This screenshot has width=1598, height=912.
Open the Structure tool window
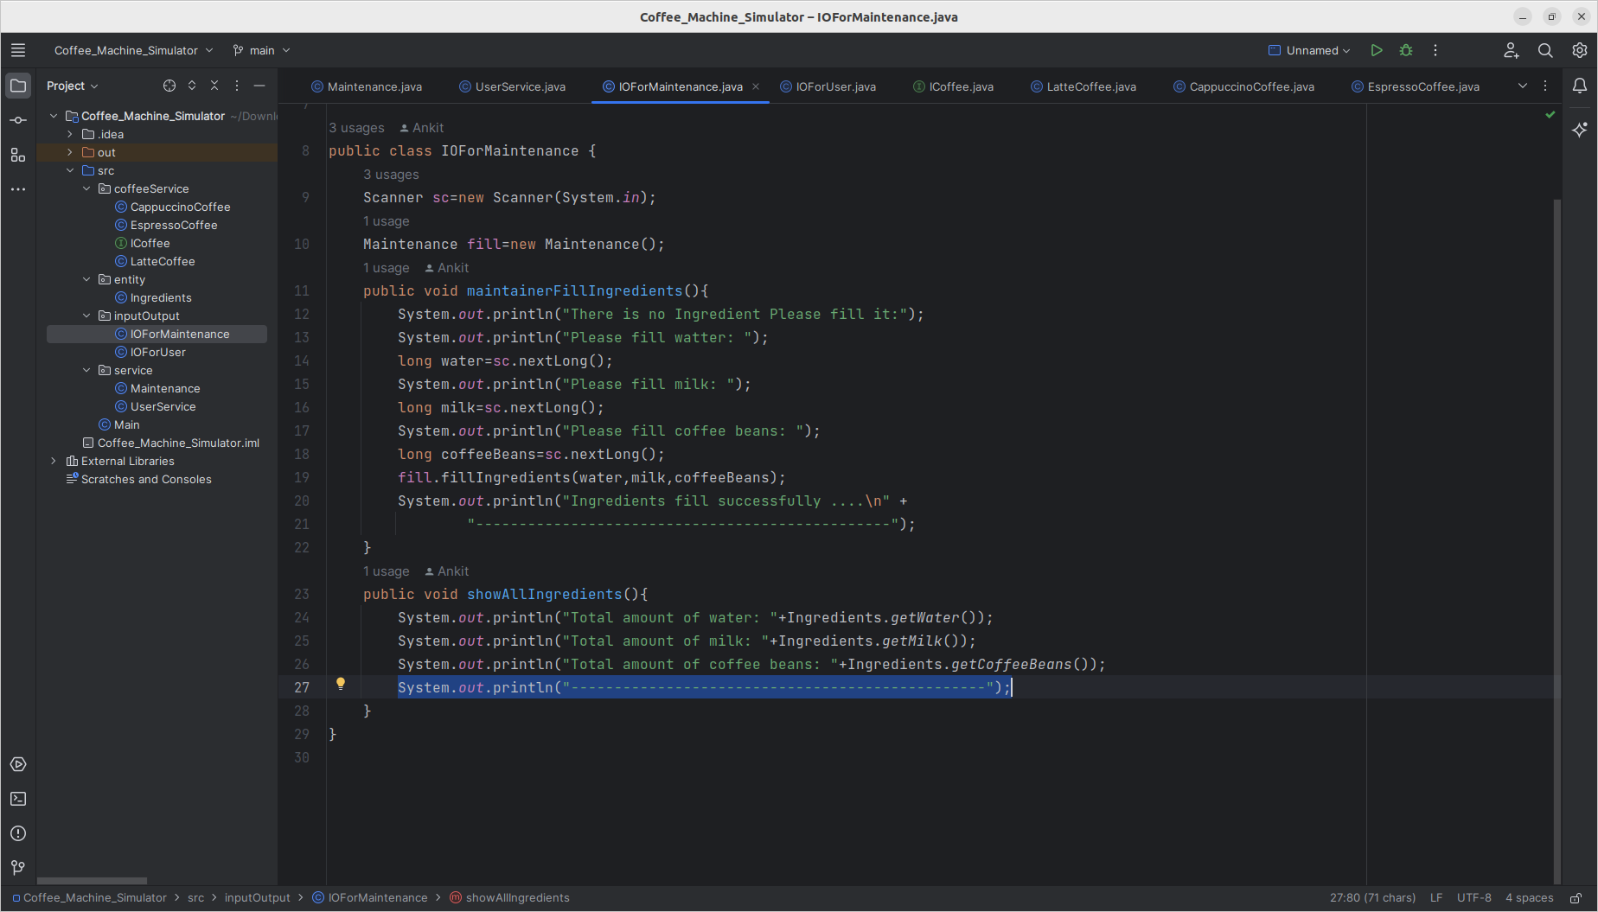click(18, 155)
